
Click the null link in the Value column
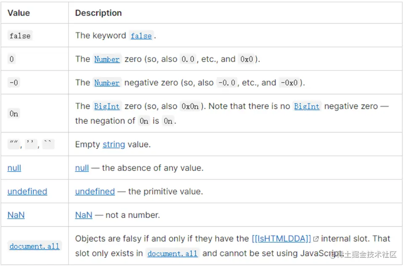(14, 168)
